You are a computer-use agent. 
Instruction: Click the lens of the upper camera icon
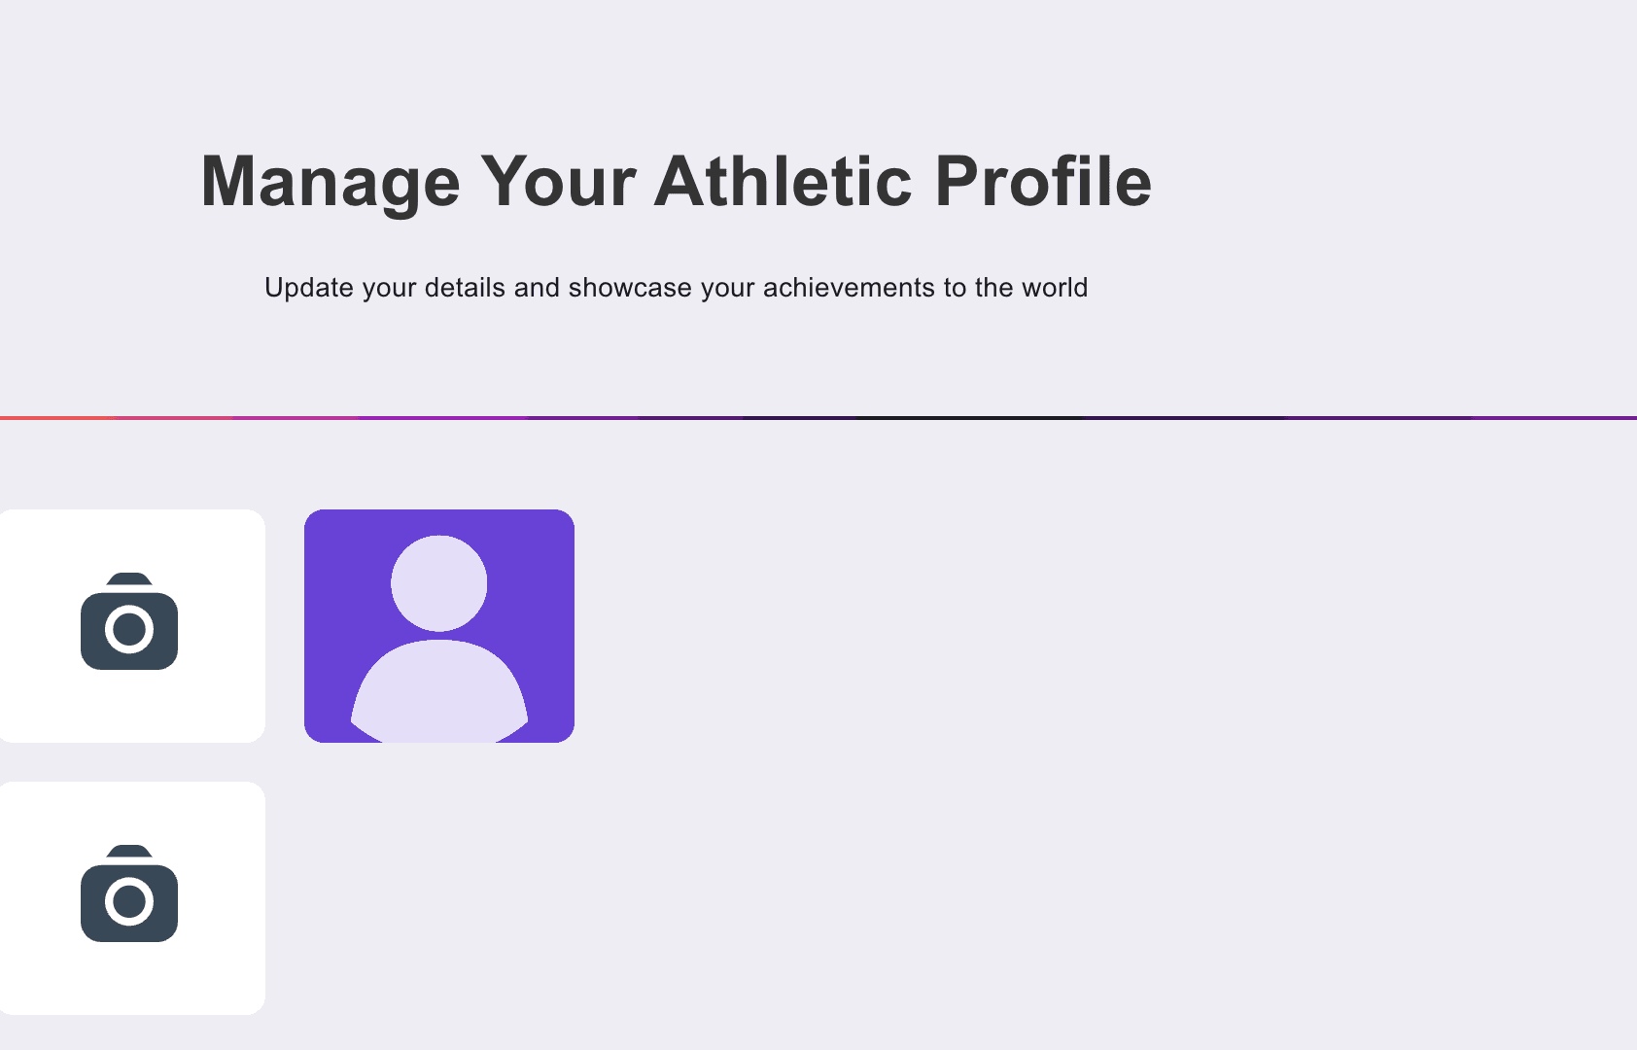click(129, 630)
